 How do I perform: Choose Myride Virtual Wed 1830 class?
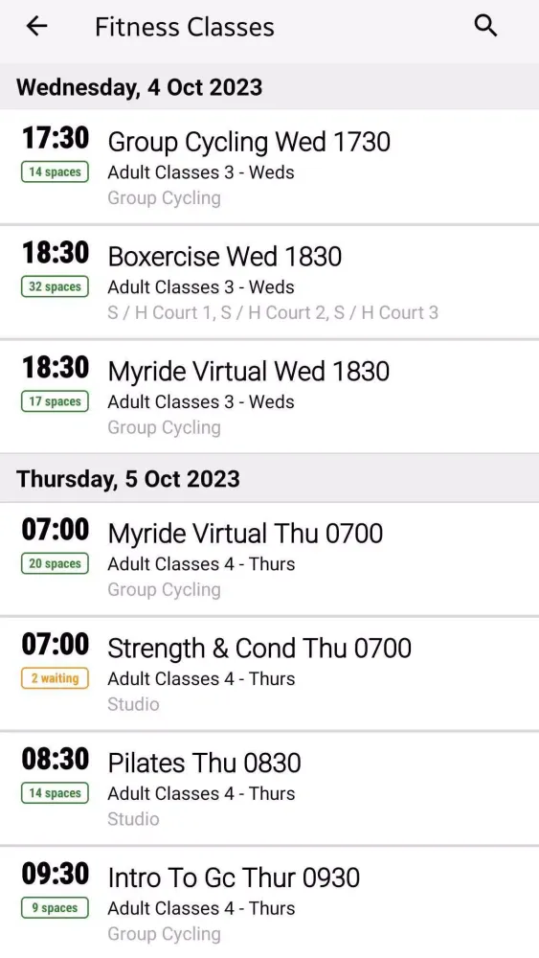pyautogui.click(x=269, y=397)
